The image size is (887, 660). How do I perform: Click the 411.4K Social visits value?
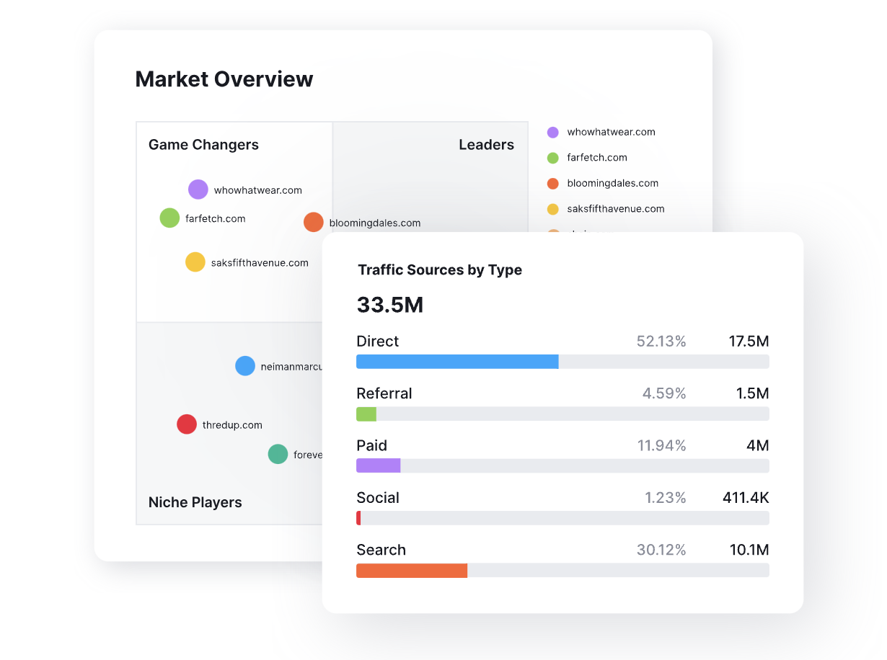click(746, 498)
